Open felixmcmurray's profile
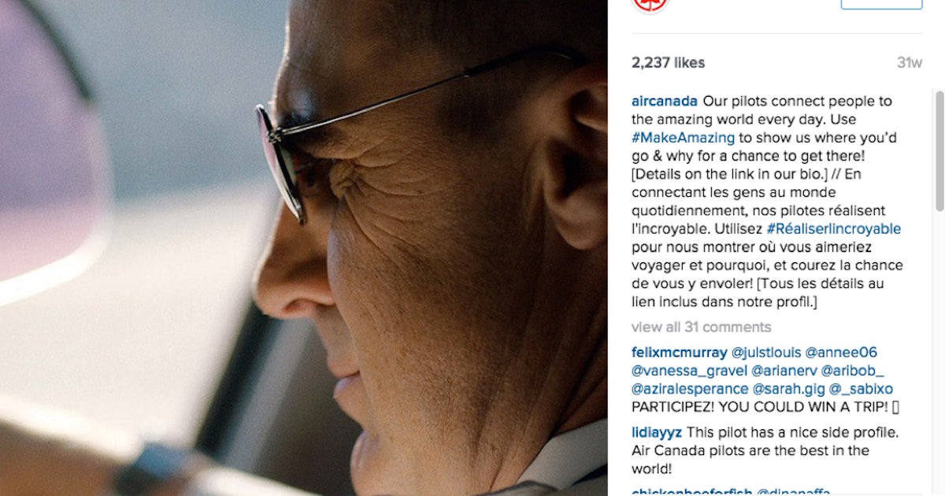The width and height of the screenshot is (945, 496). coord(679,353)
